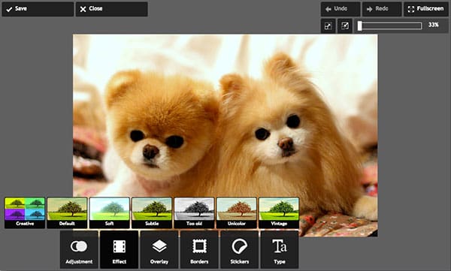Click the 33% zoom percentage value

click(433, 25)
